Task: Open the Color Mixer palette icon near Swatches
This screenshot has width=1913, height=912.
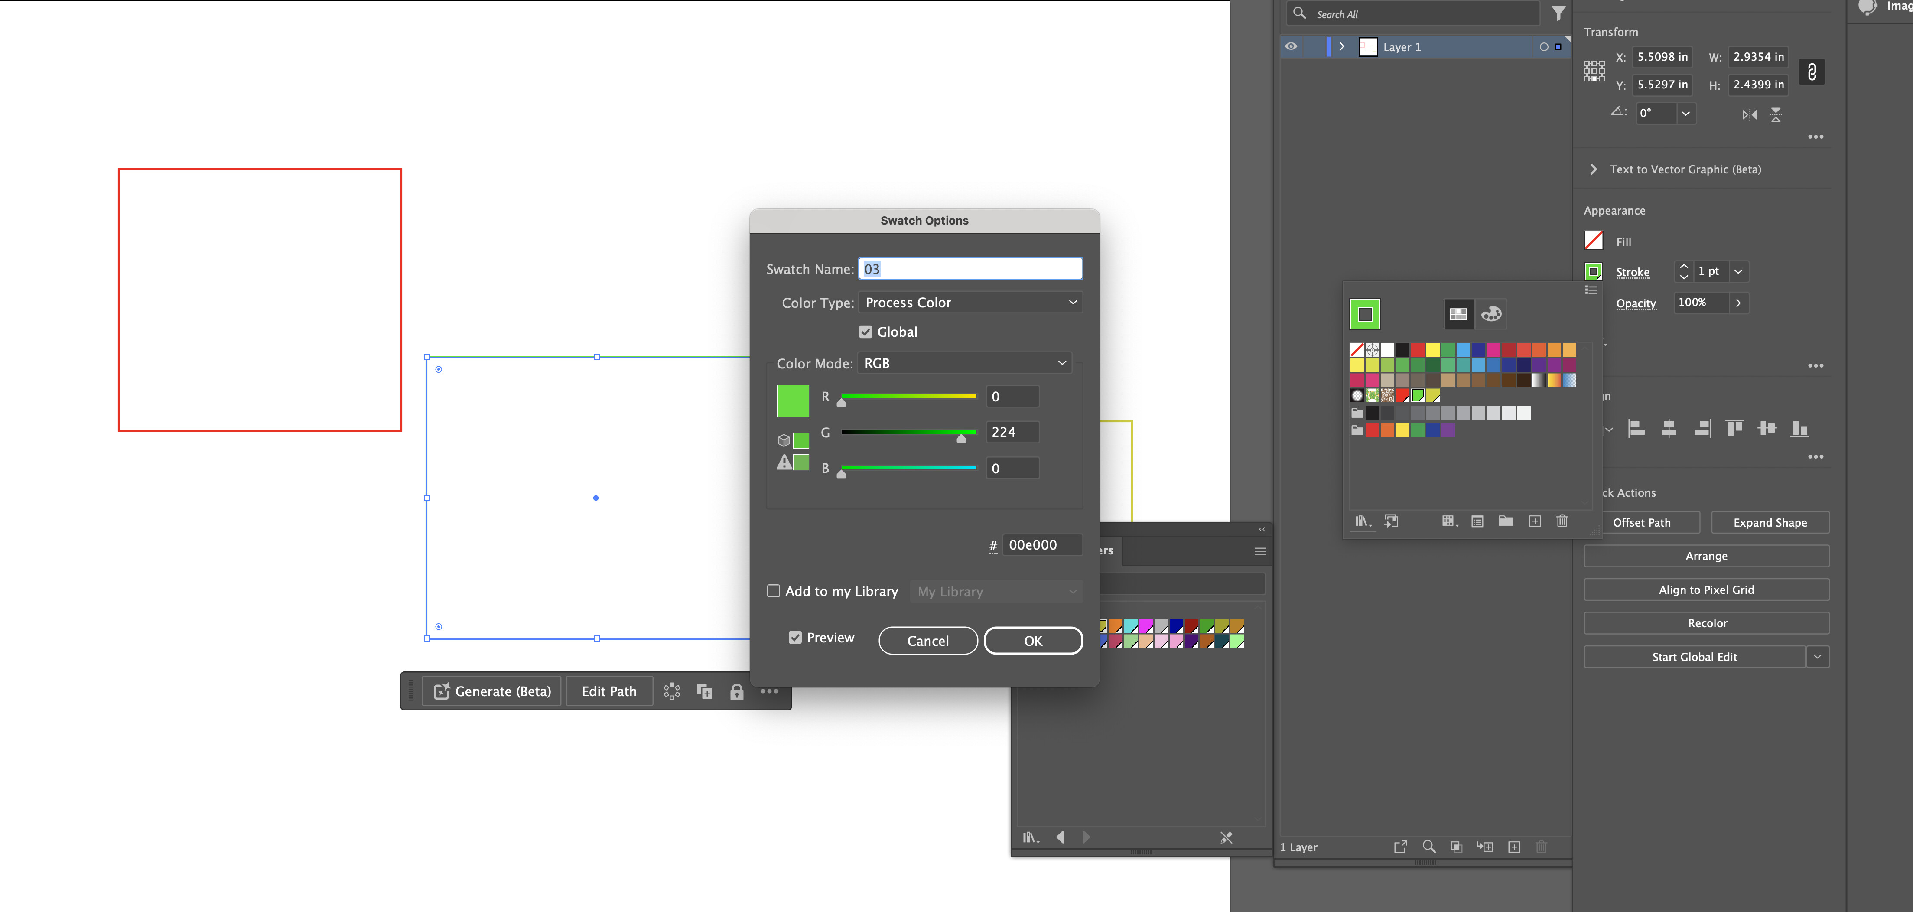Action: click(1491, 313)
